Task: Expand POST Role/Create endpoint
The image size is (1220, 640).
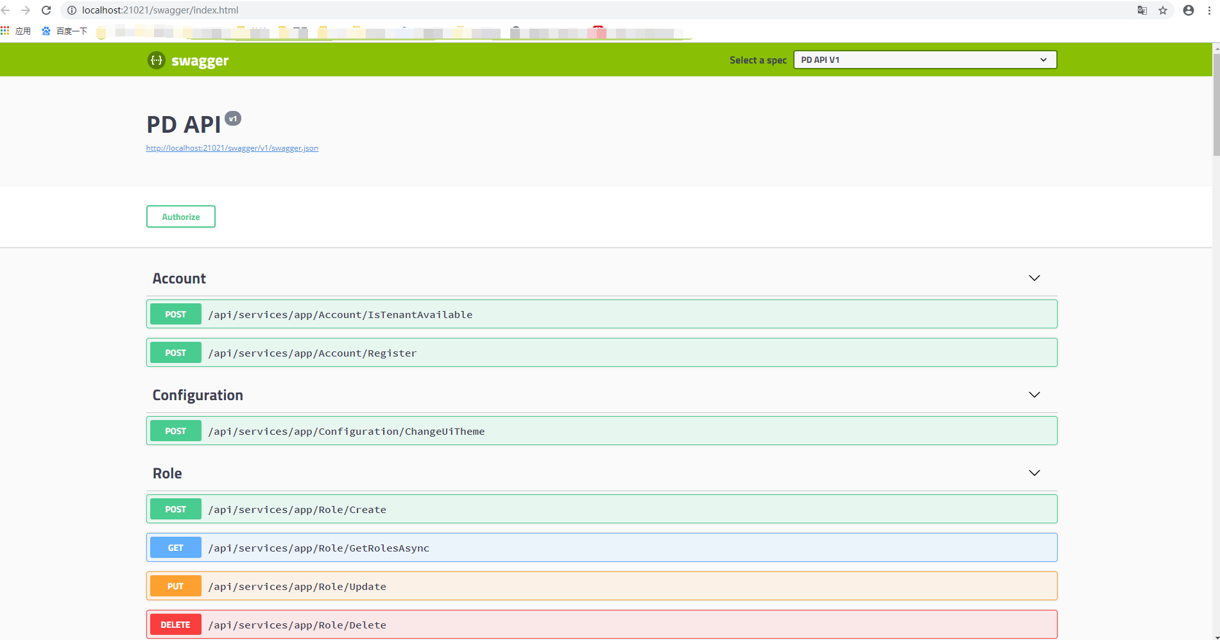Action: click(602, 509)
